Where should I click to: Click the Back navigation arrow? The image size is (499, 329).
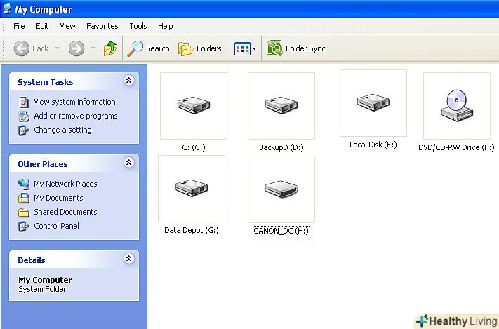coord(32,48)
